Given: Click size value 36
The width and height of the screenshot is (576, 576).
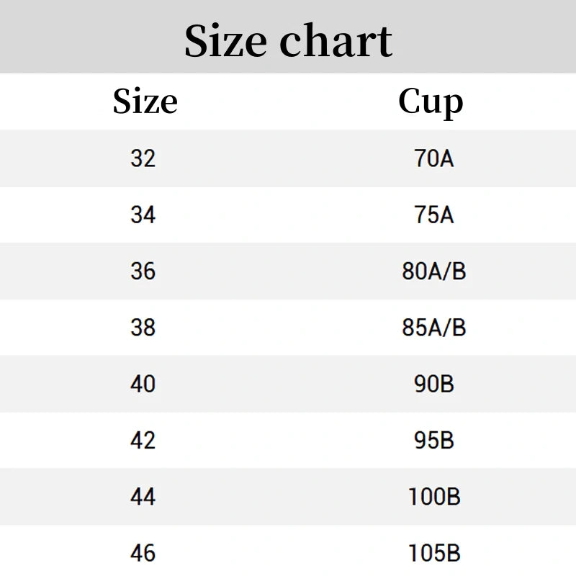Looking at the screenshot, I should pos(143,271).
